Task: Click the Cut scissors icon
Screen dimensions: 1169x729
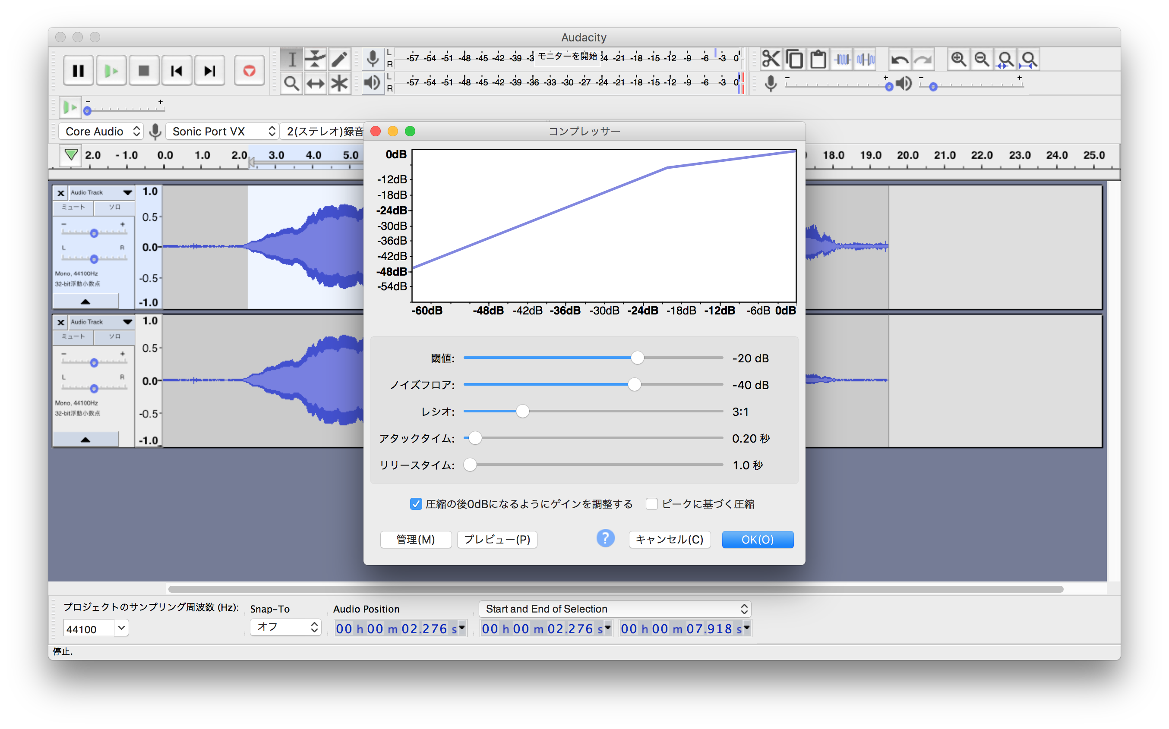Action: [x=771, y=59]
